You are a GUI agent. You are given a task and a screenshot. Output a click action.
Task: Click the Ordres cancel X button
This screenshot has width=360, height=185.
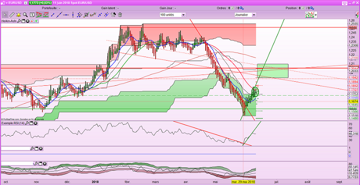click(233, 8)
